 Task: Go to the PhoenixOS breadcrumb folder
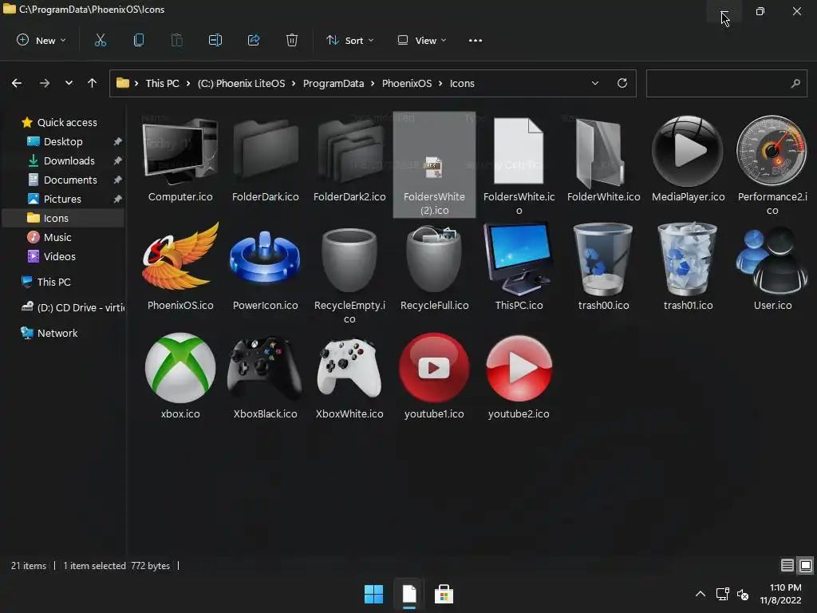[x=407, y=83]
